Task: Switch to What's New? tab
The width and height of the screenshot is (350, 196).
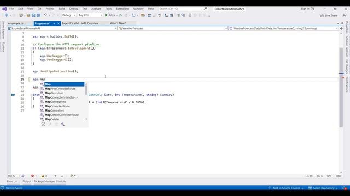Action: click(x=118, y=23)
